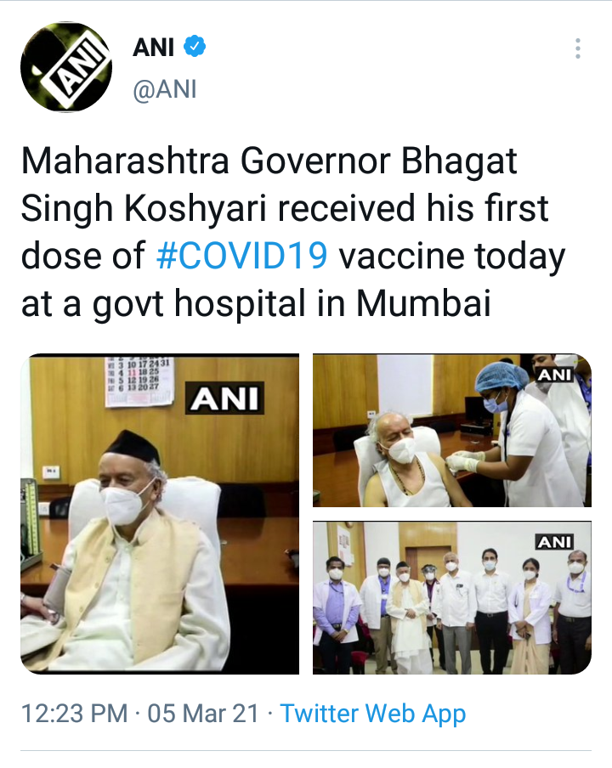The height and width of the screenshot is (768, 612).
Task: Click ANI watermark on the vaccination photo
Action: click(x=555, y=375)
